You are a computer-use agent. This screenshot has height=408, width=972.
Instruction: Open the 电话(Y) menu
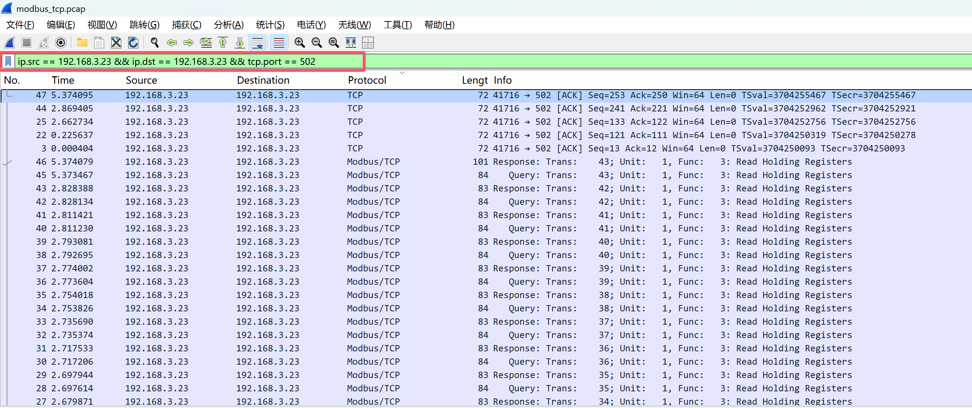(x=311, y=25)
